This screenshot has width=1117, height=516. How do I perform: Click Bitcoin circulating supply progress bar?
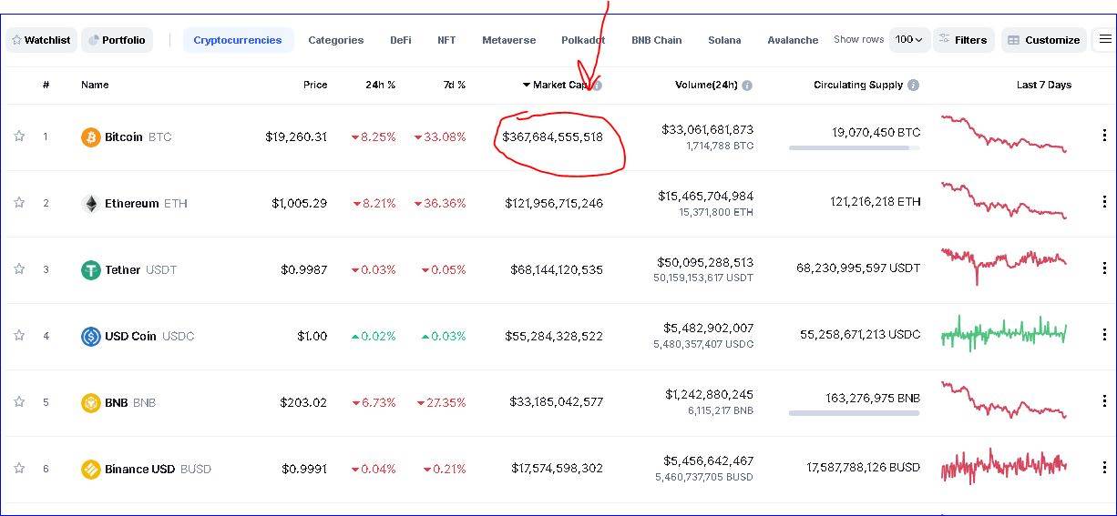pyautogui.click(x=854, y=147)
